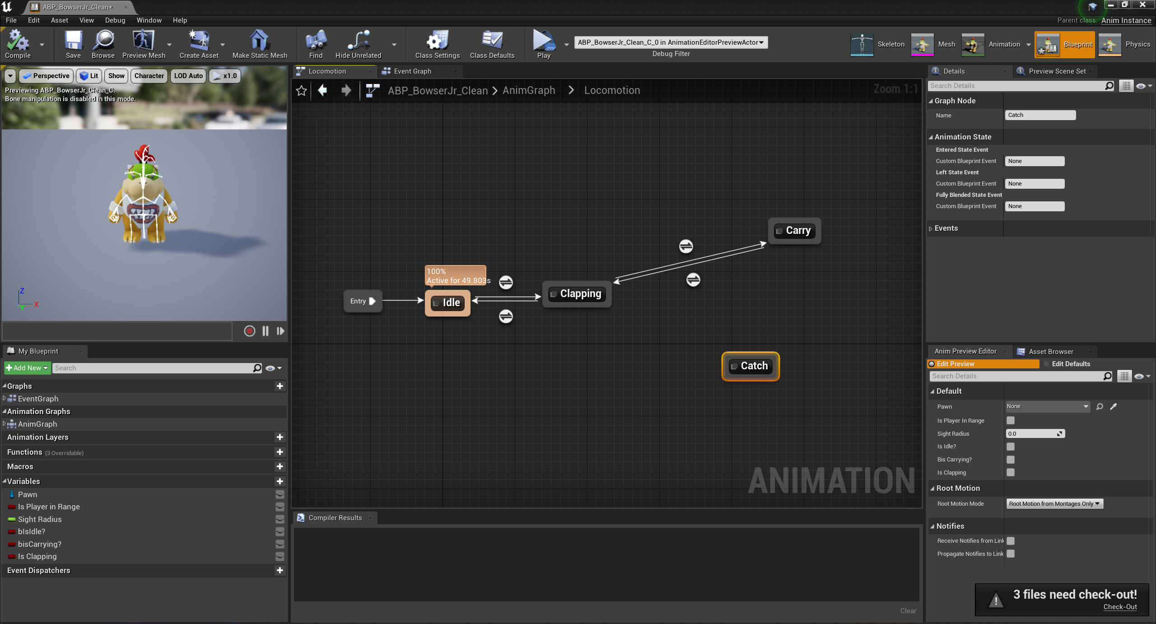Image resolution: width=1156 pixels, height=624 pixels.
Task: Click Check-Out link in notification
Action: [x=1120, y=607]
